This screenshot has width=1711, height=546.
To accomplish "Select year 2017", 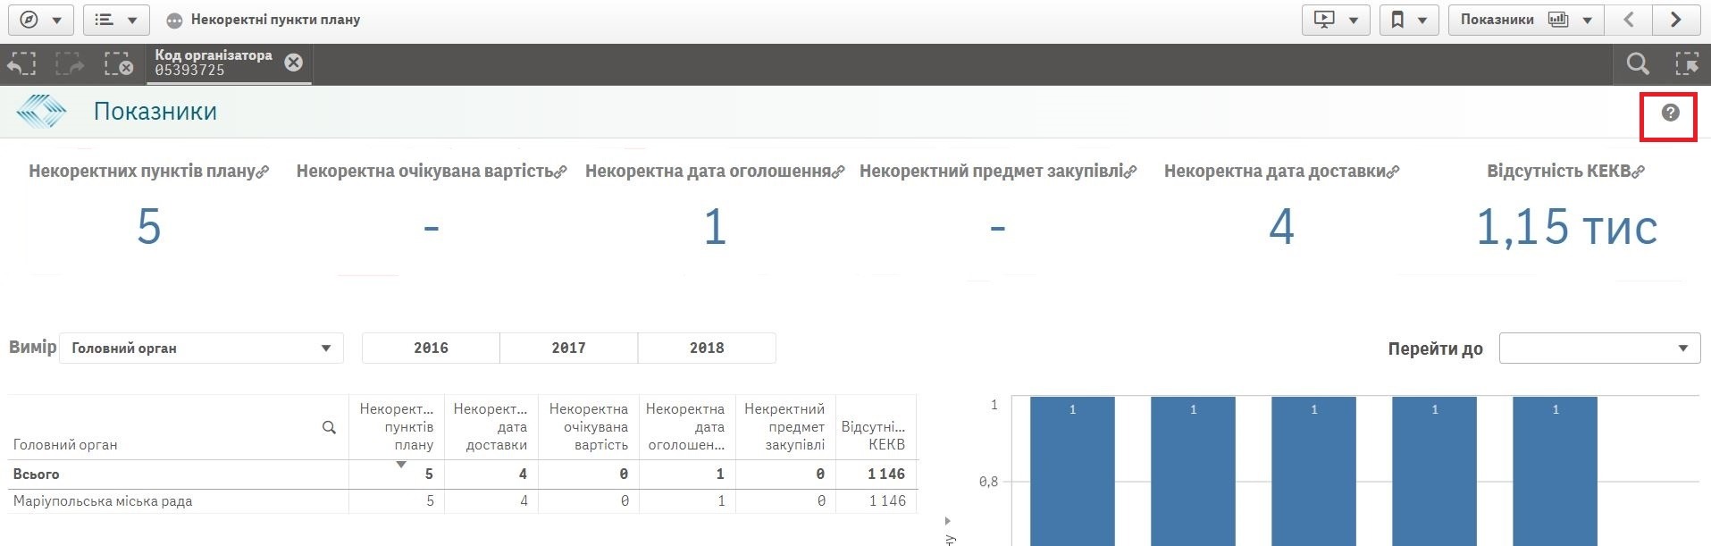I will [x=568, y=348].
